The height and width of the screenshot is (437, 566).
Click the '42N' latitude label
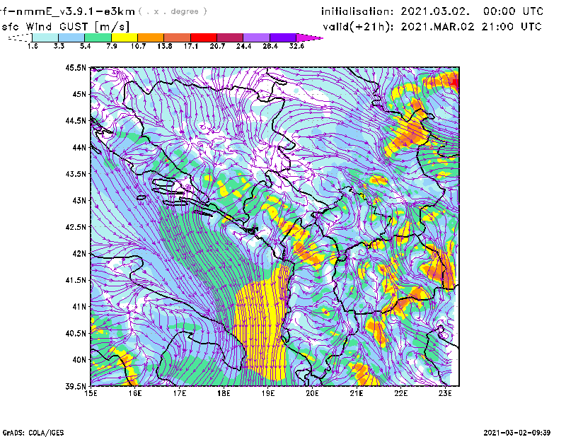click(79, 254)
